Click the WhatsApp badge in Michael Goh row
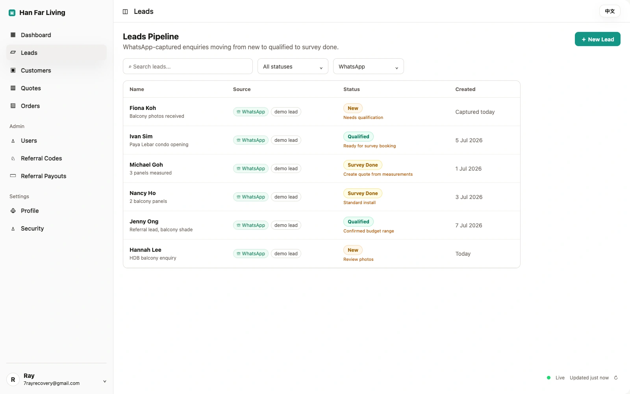The width and height of the screenshot is (630, 394). point(251,169)
